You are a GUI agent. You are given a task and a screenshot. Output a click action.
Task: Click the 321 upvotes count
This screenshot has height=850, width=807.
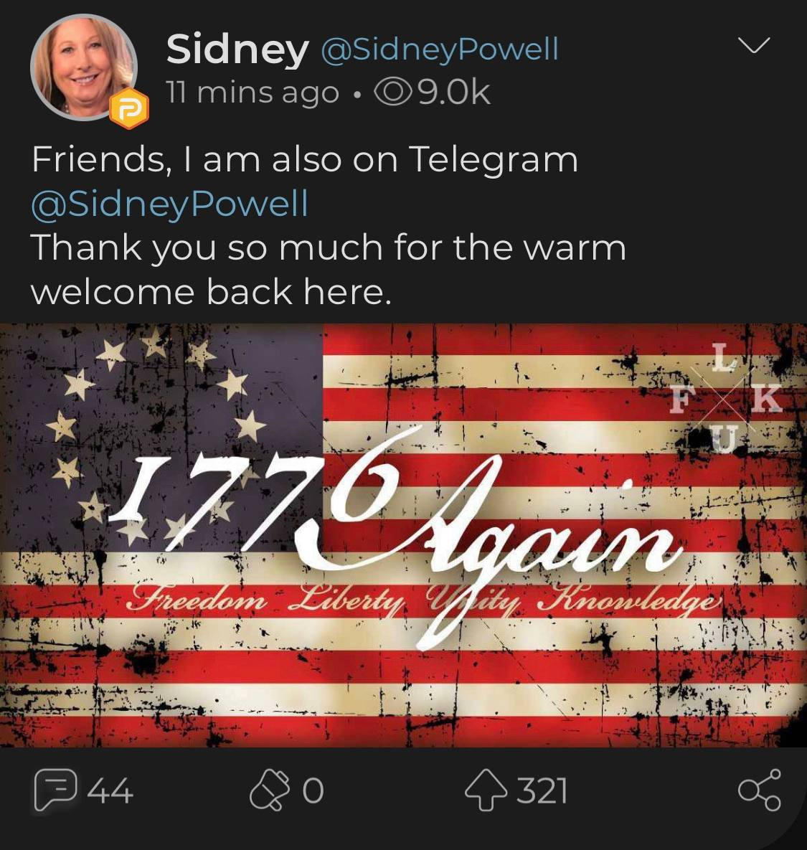point(542,791)
